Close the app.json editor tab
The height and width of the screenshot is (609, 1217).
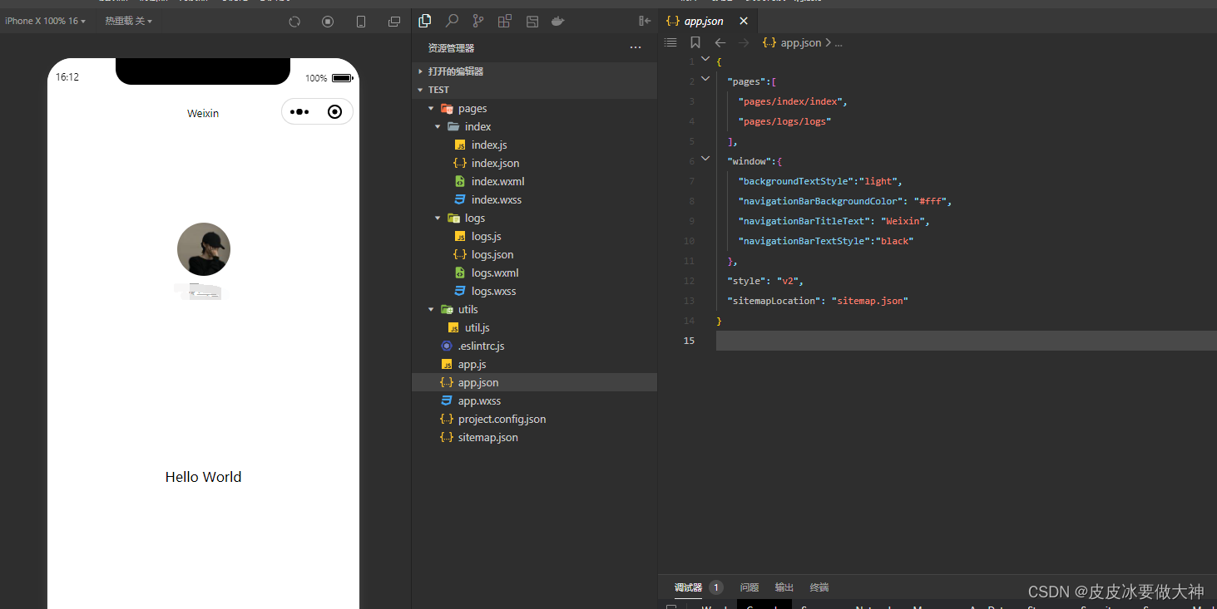coord(744,21)
